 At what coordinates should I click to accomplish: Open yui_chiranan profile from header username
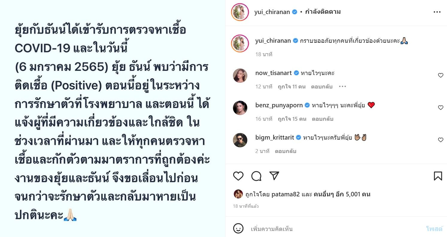coord(272,12)
